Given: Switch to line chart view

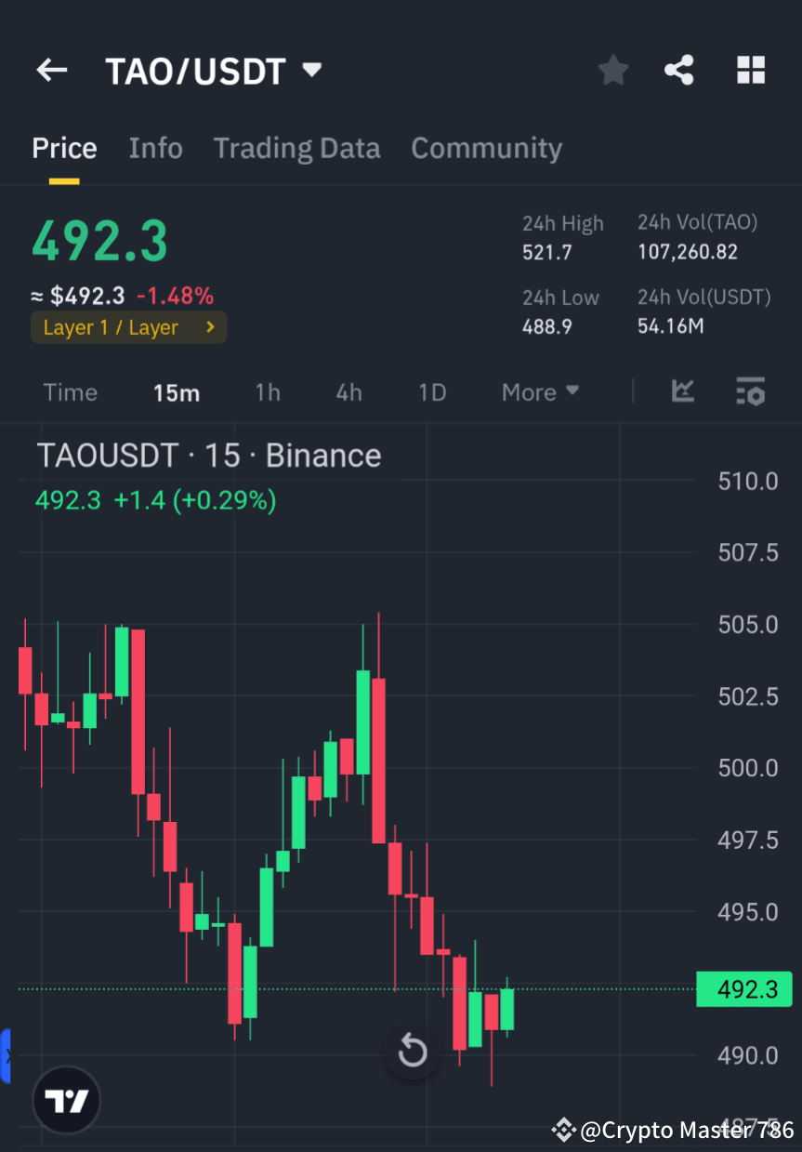Looking at the screenshot, I should click(x=683, y=391).
